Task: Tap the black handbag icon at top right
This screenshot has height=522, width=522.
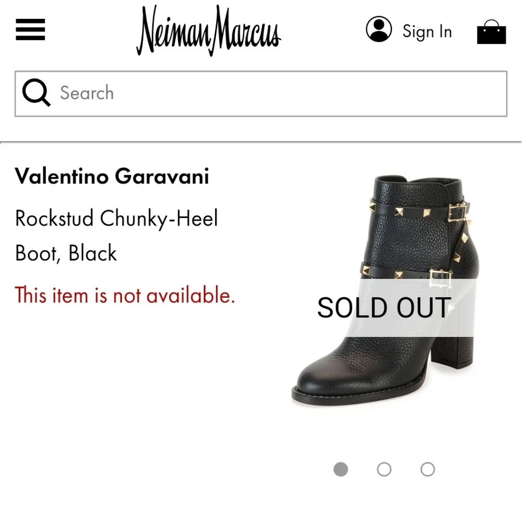Action: (491, 31)
